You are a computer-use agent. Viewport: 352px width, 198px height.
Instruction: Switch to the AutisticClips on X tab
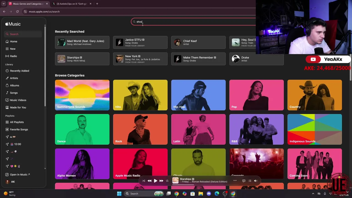click(72, 4)
